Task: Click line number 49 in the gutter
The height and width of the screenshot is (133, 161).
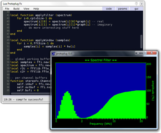Action: click(x=8, y=40)
